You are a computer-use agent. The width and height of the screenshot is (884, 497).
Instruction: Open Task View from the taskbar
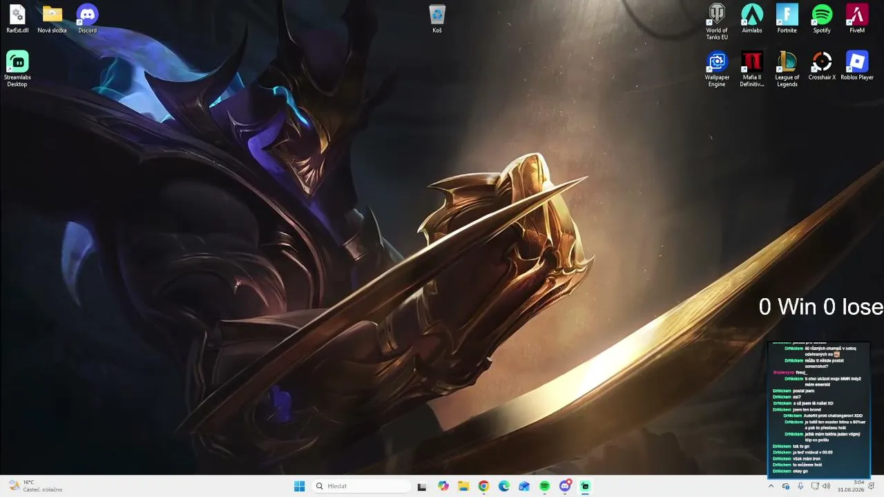[x=422, y=486]
